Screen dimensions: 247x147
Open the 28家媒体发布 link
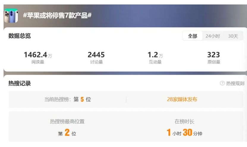[182, 99]
